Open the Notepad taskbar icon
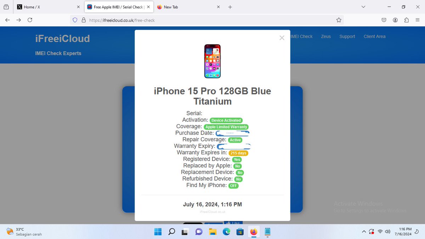 267,232
